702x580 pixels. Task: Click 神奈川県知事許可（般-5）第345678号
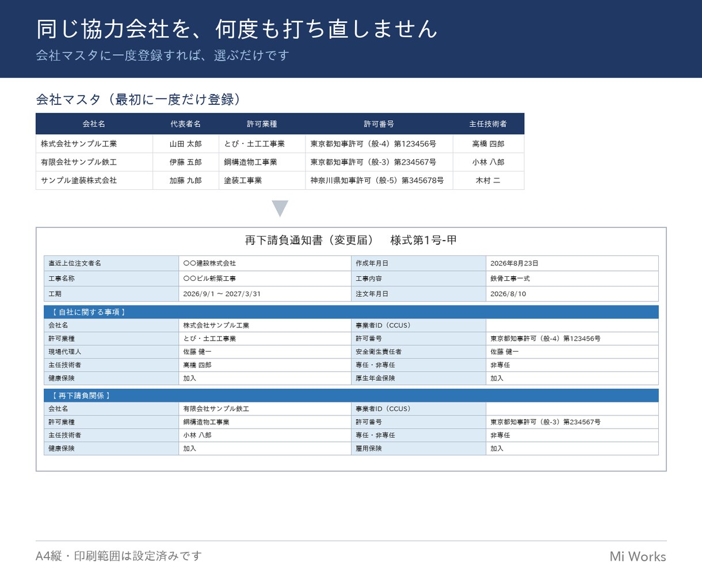379,181
